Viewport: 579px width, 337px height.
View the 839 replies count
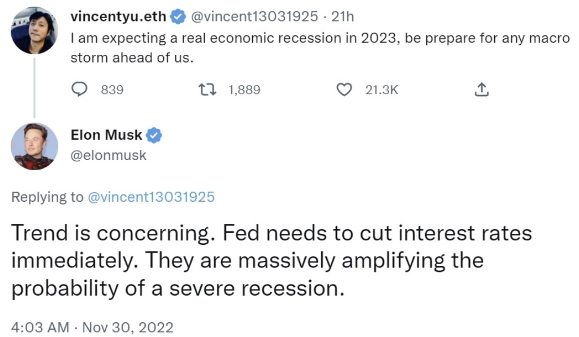(x=113, y=90)
